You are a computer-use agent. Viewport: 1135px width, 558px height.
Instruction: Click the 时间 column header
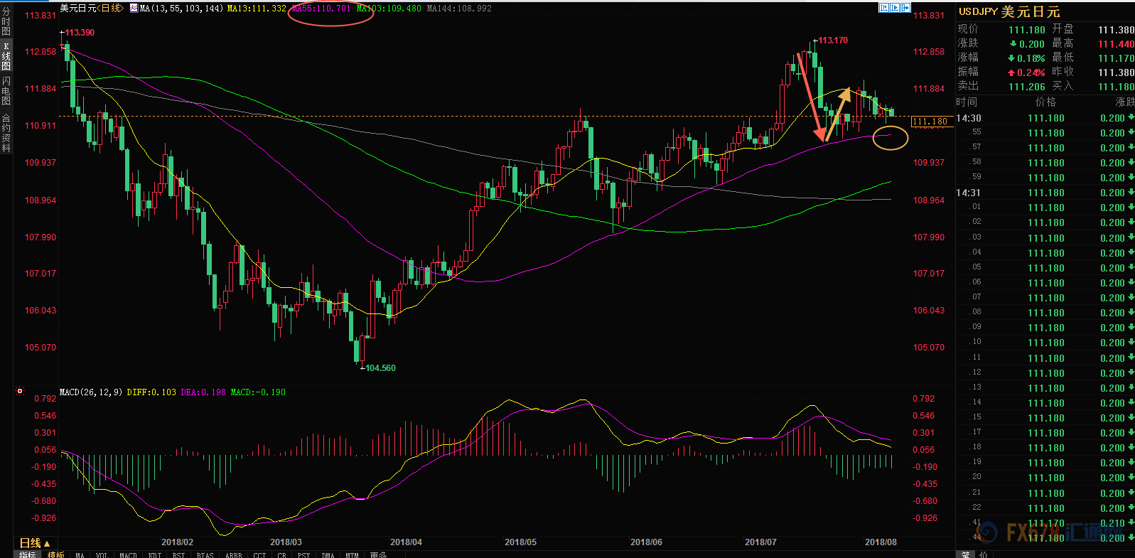click(x=967, y=102)
